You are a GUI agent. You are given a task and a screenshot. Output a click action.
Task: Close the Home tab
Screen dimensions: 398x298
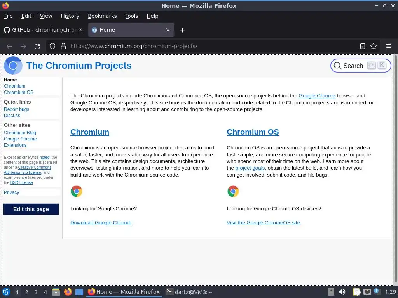pyautogui.click(x=168, y=30)
